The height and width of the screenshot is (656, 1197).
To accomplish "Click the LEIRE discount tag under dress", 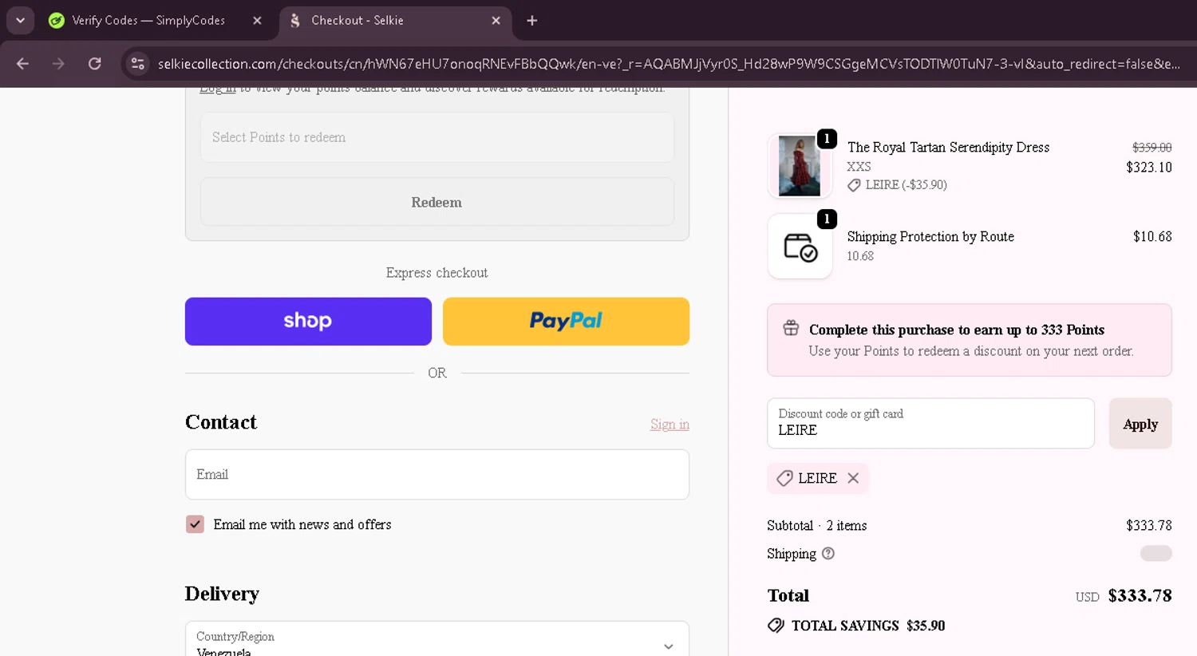I will 897,185.
